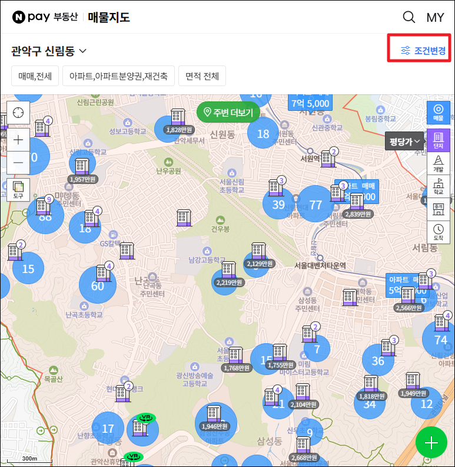Open the MY menu
This screenshot has height=467, width=455.
(x=435, y=17)
